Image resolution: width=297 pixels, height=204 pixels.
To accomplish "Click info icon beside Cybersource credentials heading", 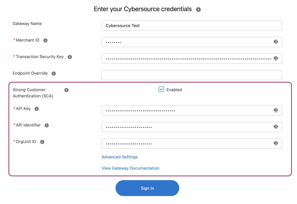I will (x=198, y=10).
